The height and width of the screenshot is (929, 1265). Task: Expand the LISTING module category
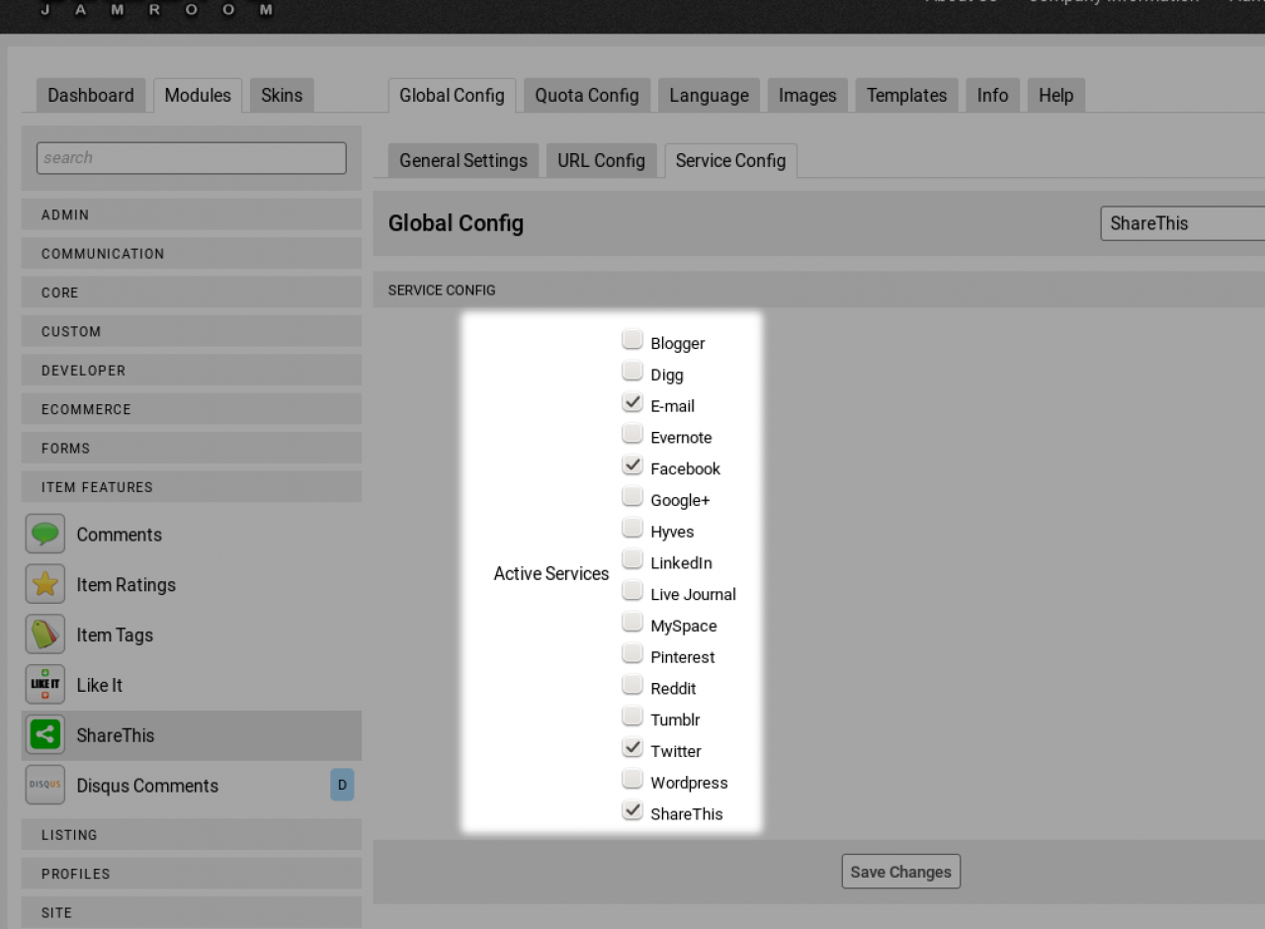[192, 835]
